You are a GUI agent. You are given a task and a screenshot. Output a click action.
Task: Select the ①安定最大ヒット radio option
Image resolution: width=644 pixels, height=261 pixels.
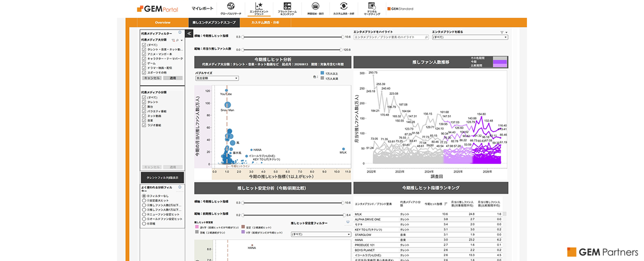coord(143,201)
